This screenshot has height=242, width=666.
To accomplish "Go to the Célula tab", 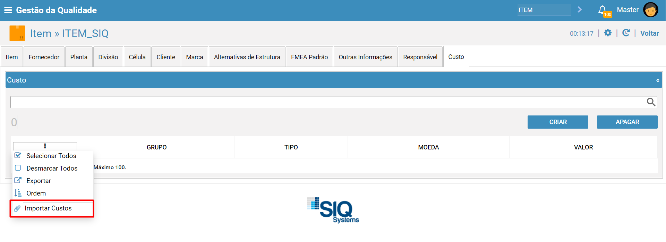I will coord(137,57).
